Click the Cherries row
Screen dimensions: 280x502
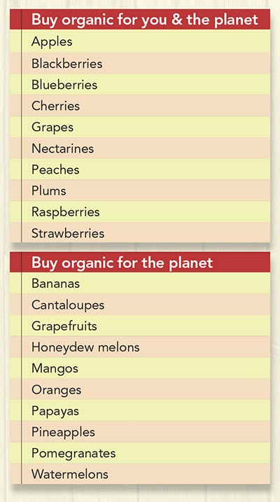tap(140, 106)
